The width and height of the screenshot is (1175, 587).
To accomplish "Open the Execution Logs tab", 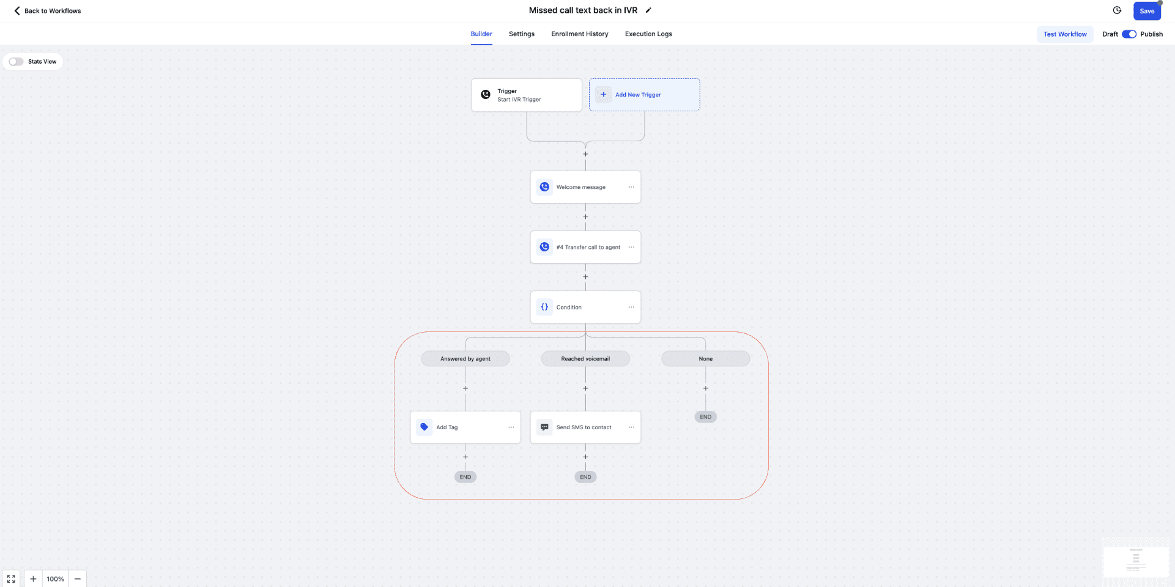I will 648,34.
